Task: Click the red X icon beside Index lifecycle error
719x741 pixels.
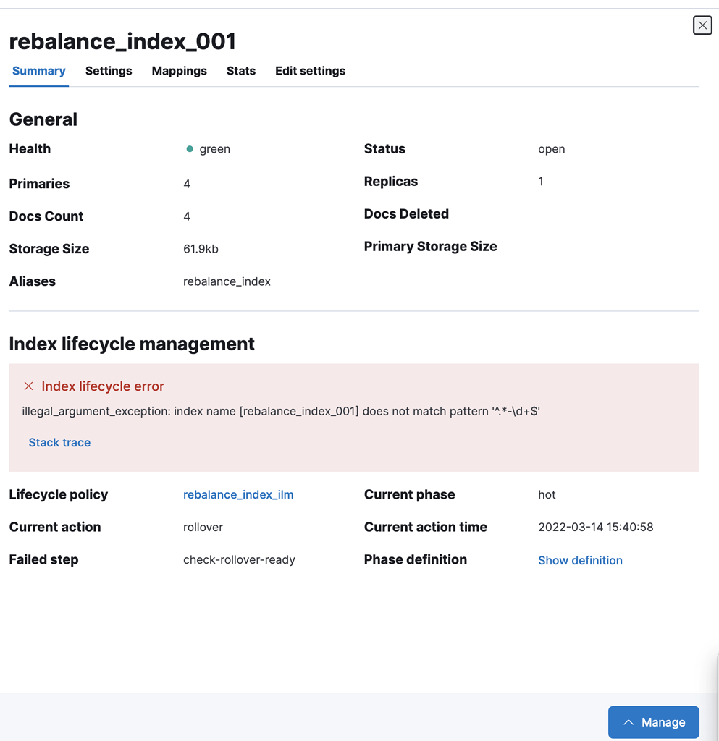Action: (28, 386)
